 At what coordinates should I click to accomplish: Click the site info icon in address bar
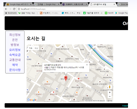point(19,9)
